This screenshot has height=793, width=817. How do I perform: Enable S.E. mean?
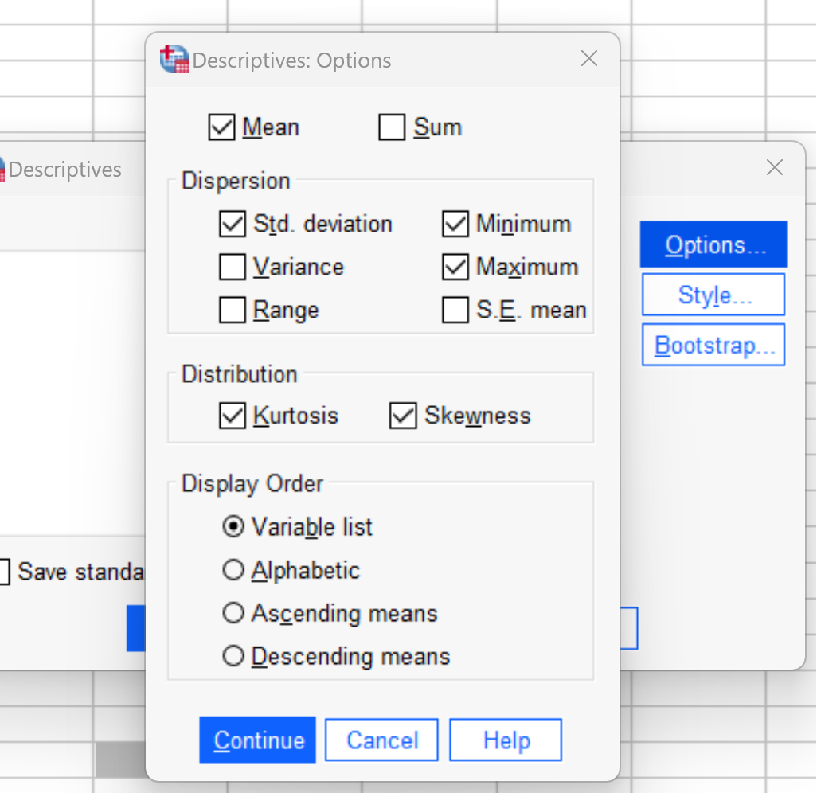[455, 310]
